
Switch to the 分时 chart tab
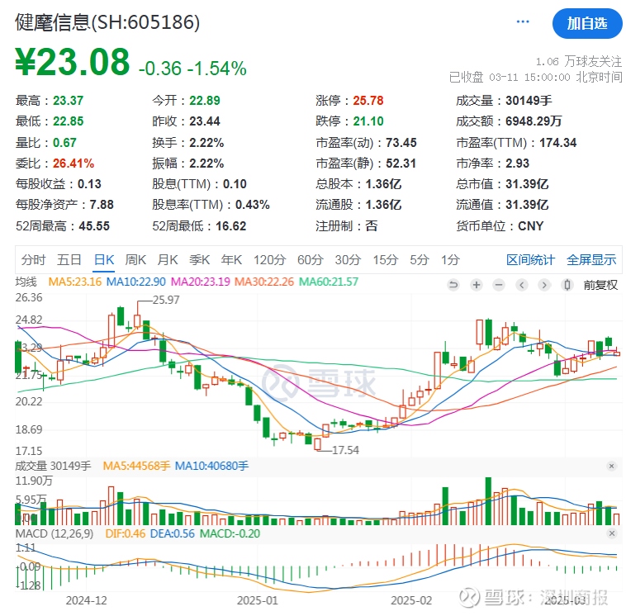coord(33,260)
